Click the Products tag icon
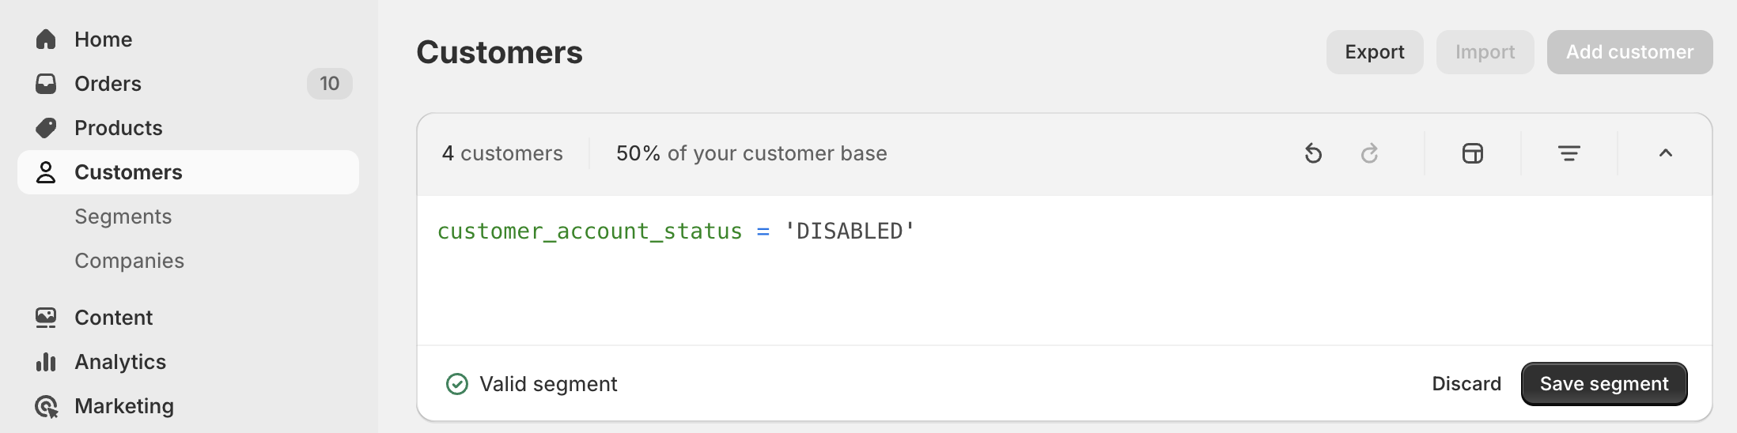The height and width of the screenshot is (433, 1737). (x=46, y=128)
